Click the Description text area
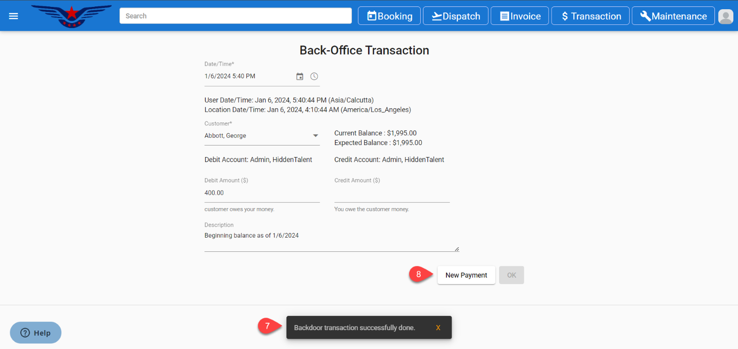 tap(331, 239)
